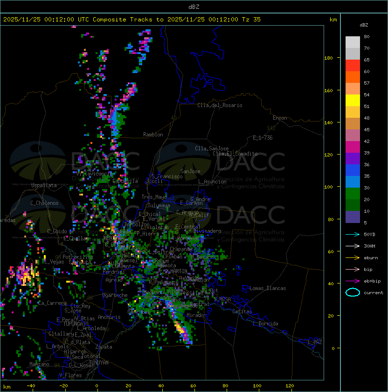The image size is (388, 392).
Task: Click the 'current' legend label
Action: pyautogui.click(x=374, y=293)
